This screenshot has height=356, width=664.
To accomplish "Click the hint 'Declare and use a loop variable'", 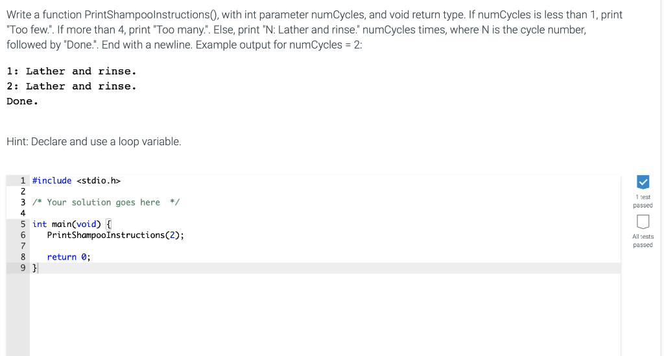I will (x=93, y=141).
